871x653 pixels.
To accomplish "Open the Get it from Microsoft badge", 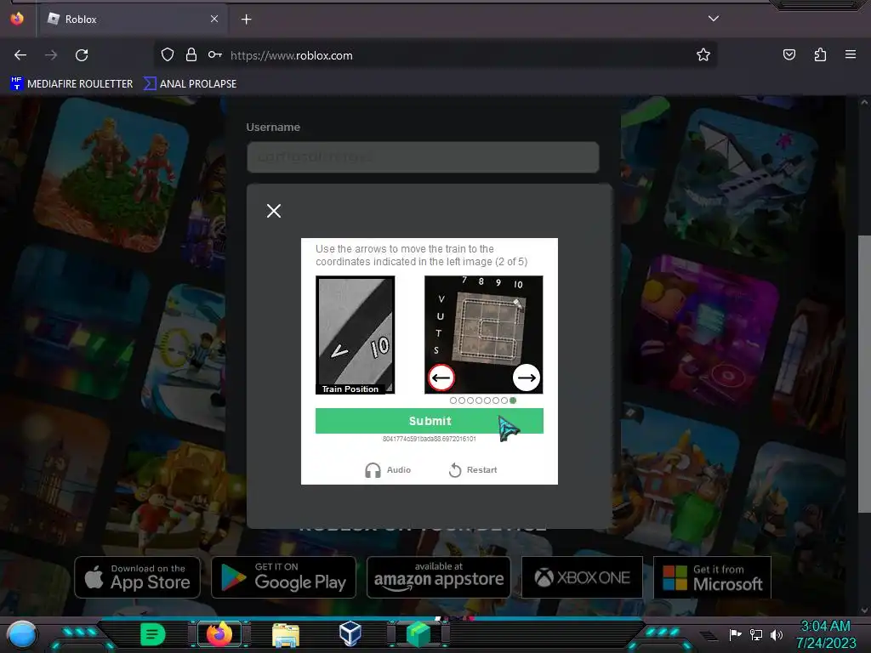I will [712, 577].
